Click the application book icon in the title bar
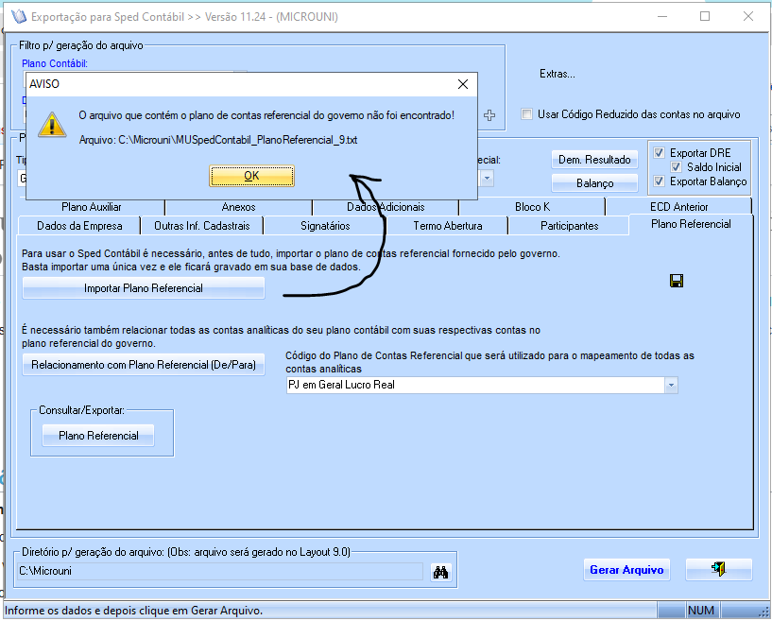Viewport: 772px width, 621px height. pos(19,17)
